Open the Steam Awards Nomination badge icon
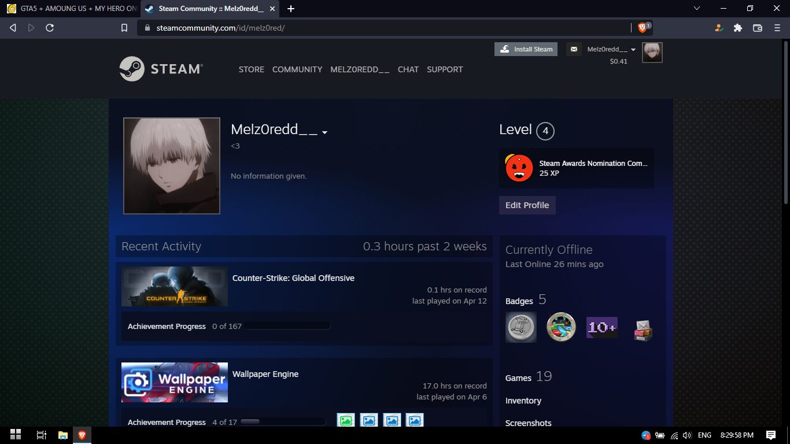The image size is (790, 444). coord(519,168)
